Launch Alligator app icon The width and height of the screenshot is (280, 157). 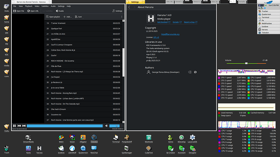click(83, 139)
